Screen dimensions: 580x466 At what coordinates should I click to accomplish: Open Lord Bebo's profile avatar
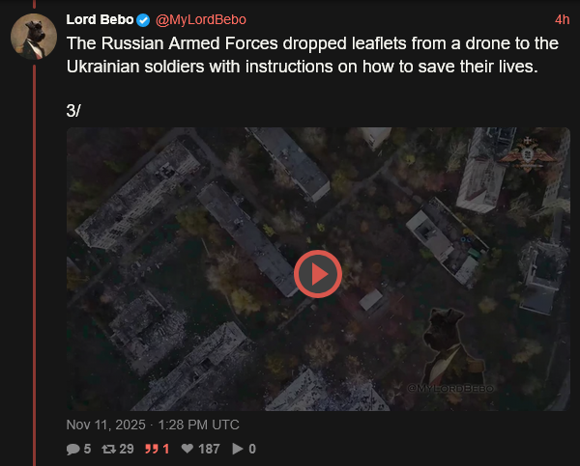(34, 37)
